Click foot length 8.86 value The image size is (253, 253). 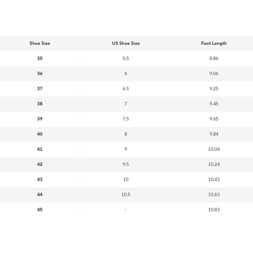[x=214, y=59]
